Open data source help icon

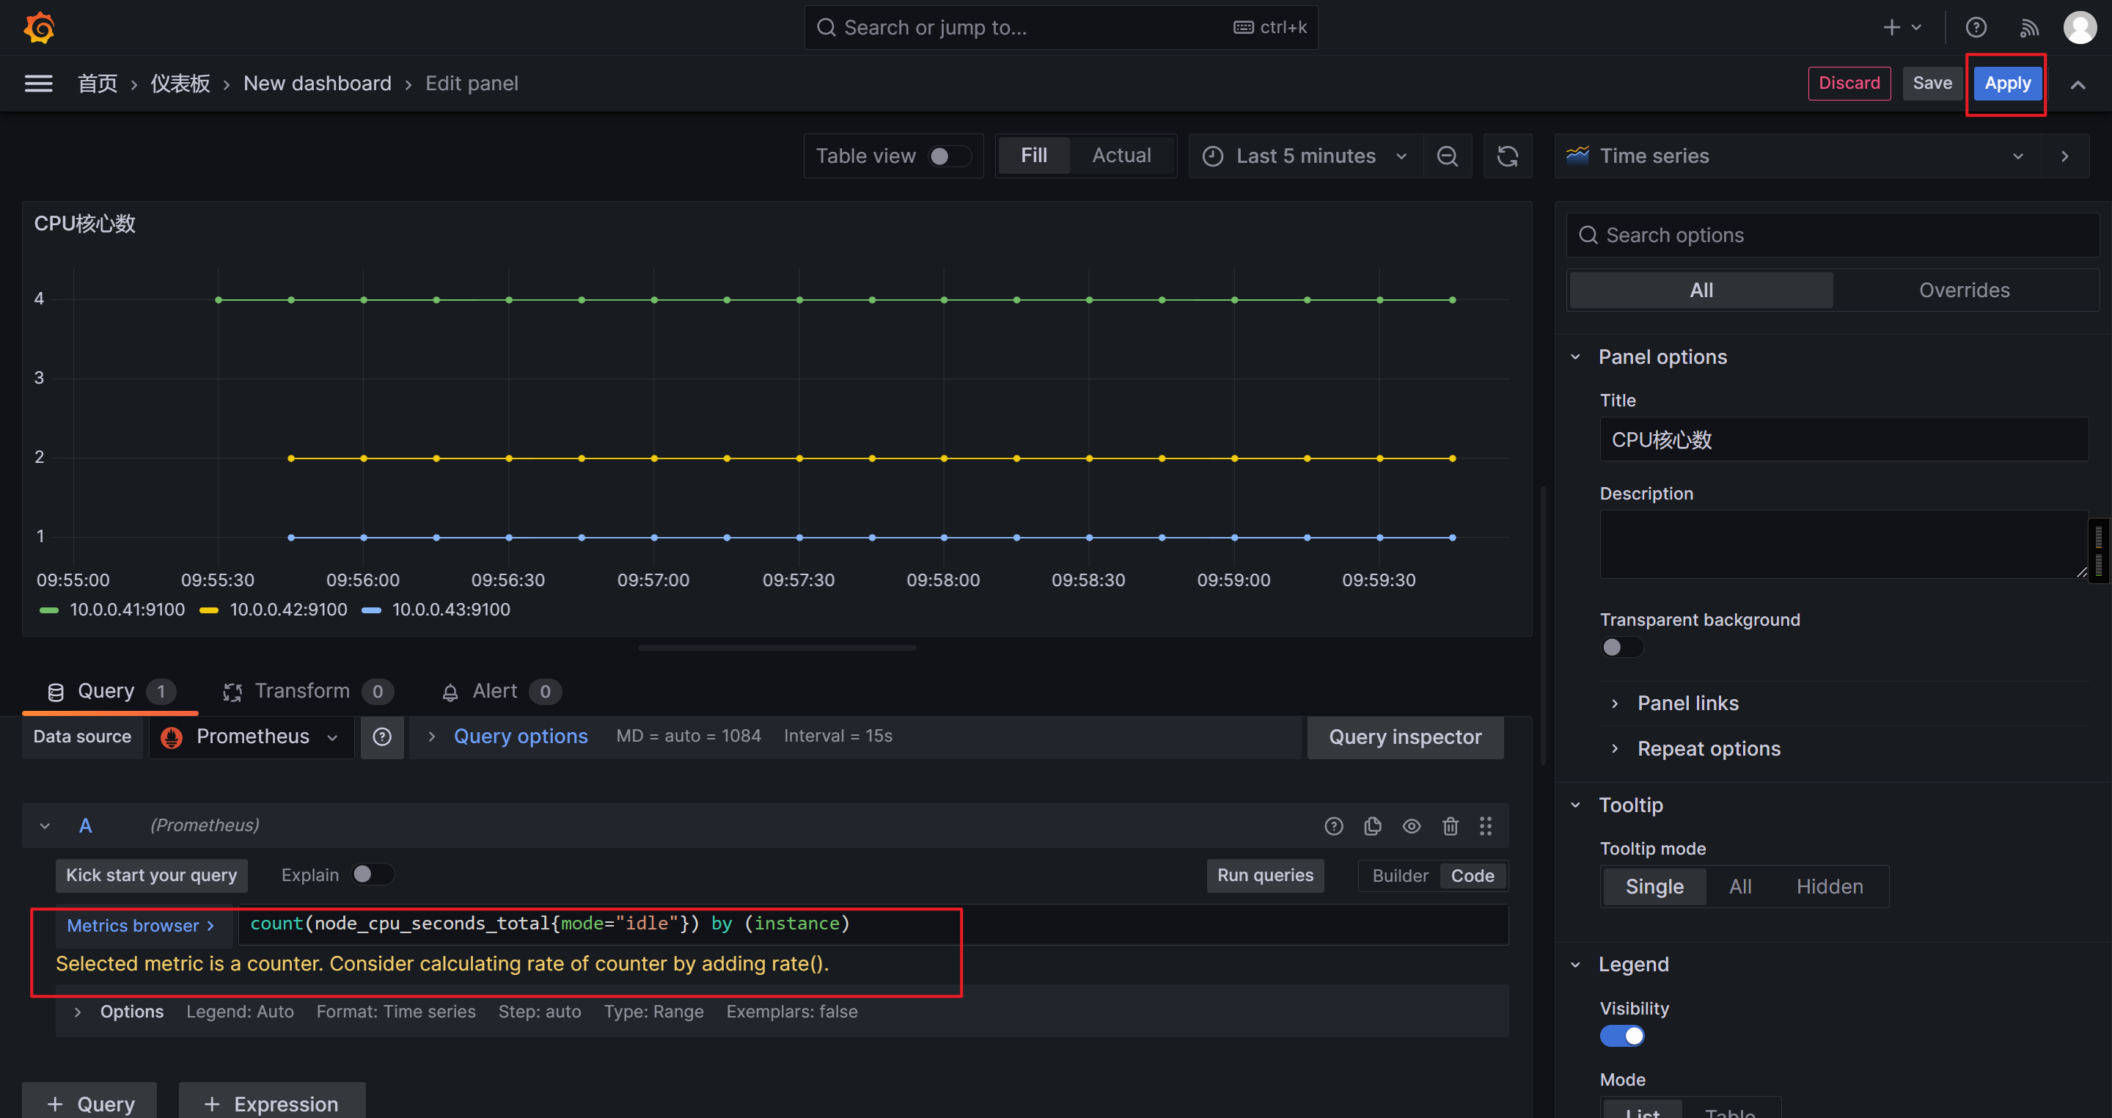click(382, 737)
